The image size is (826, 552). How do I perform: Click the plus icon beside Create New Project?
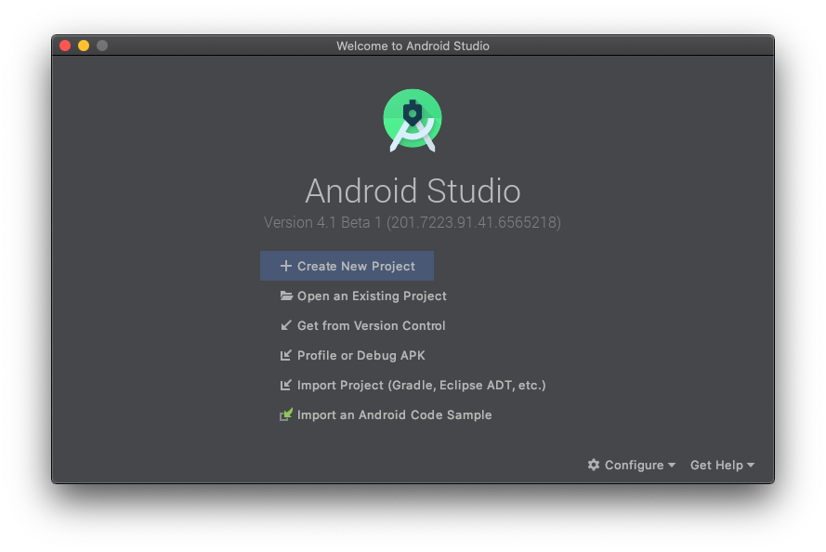tap(285, 266)
